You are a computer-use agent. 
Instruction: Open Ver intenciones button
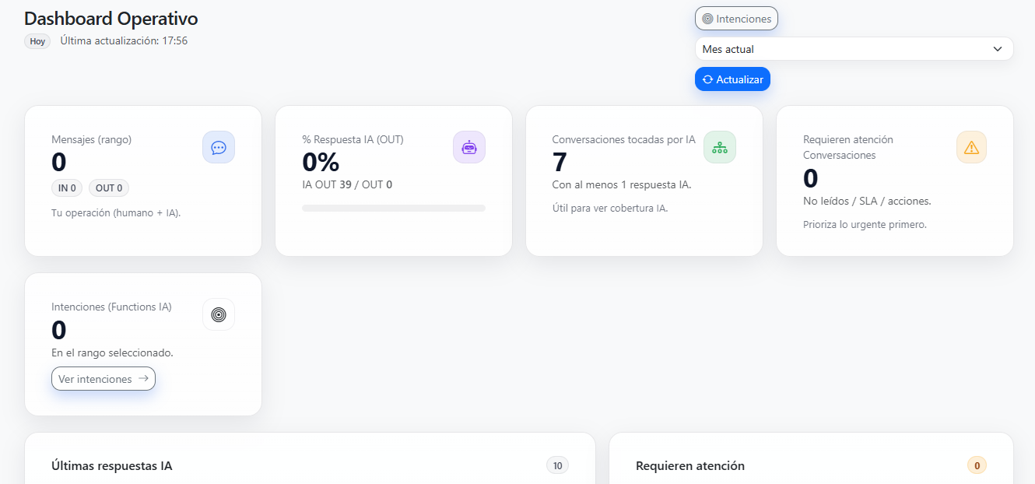tap(103, 379)
